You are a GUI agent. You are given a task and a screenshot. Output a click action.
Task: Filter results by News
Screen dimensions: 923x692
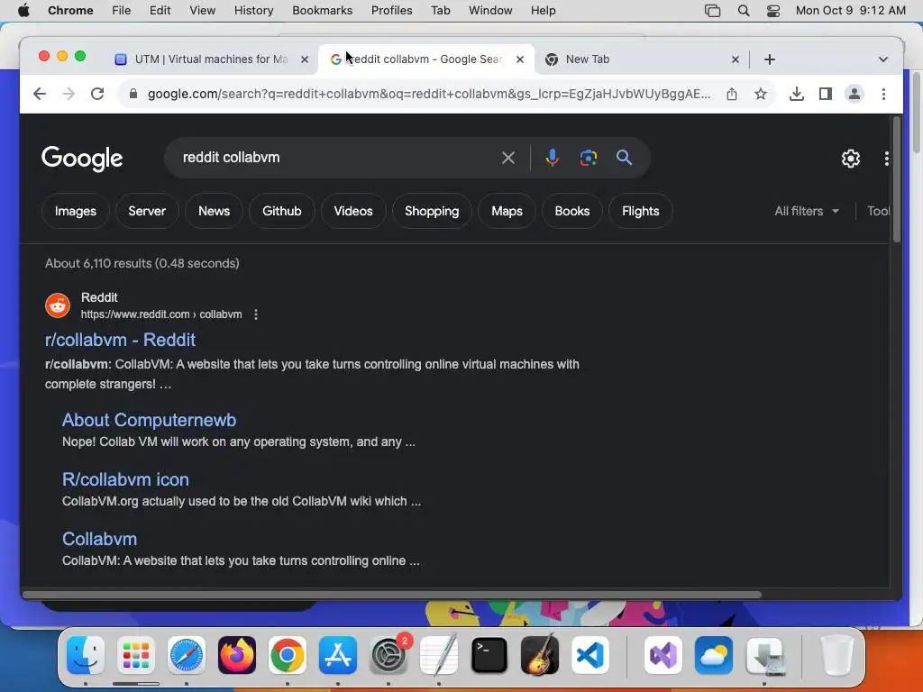[214, 211]
